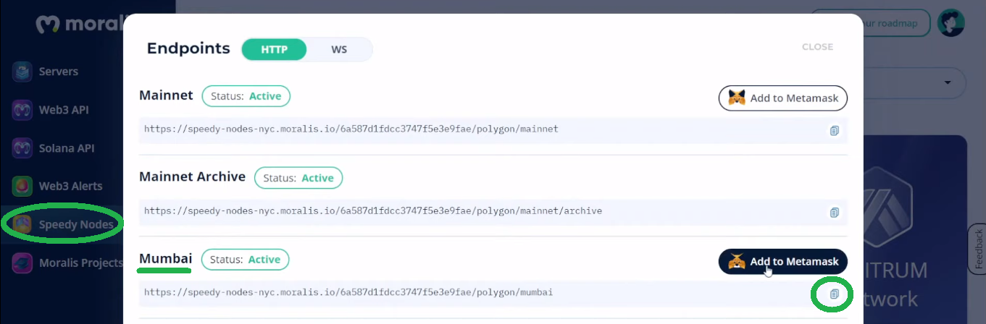Image resolution: width=986 pixels, height=324 pixels.
Task: Click the Mainnet Metamask fox icon
Action: pyautogui.click(x=737, y=98)
